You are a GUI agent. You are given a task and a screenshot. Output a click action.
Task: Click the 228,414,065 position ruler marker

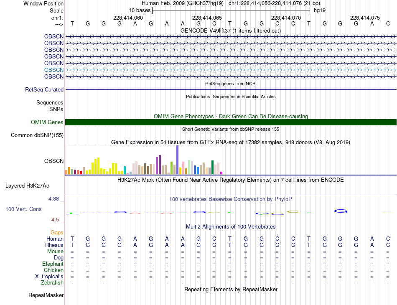click(207, 18)
